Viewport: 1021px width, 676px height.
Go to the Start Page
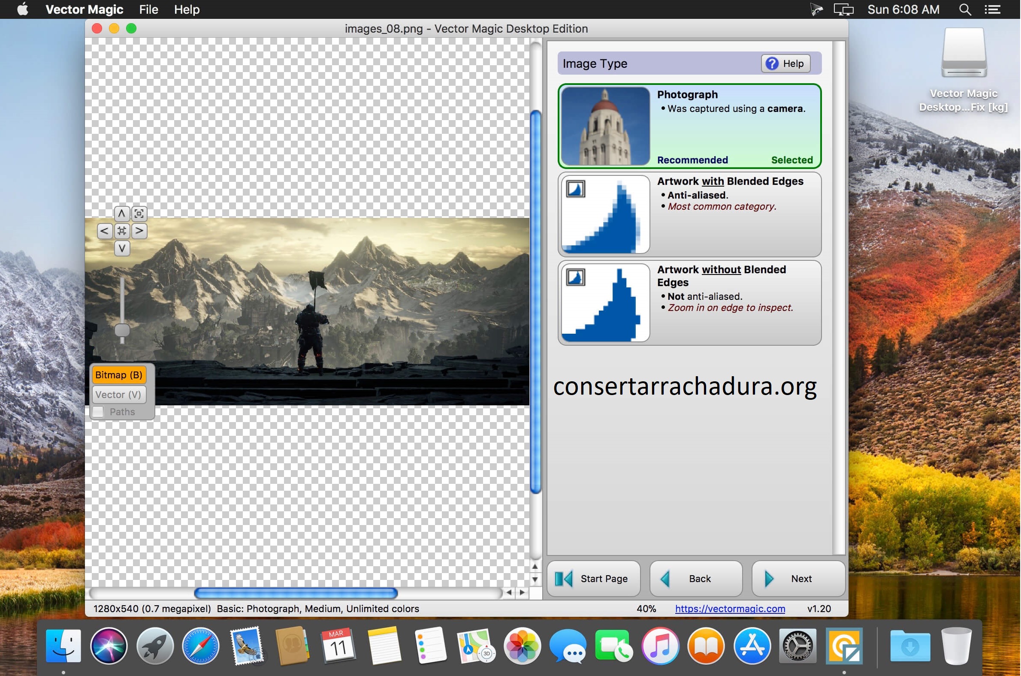(x=594, y=579)
